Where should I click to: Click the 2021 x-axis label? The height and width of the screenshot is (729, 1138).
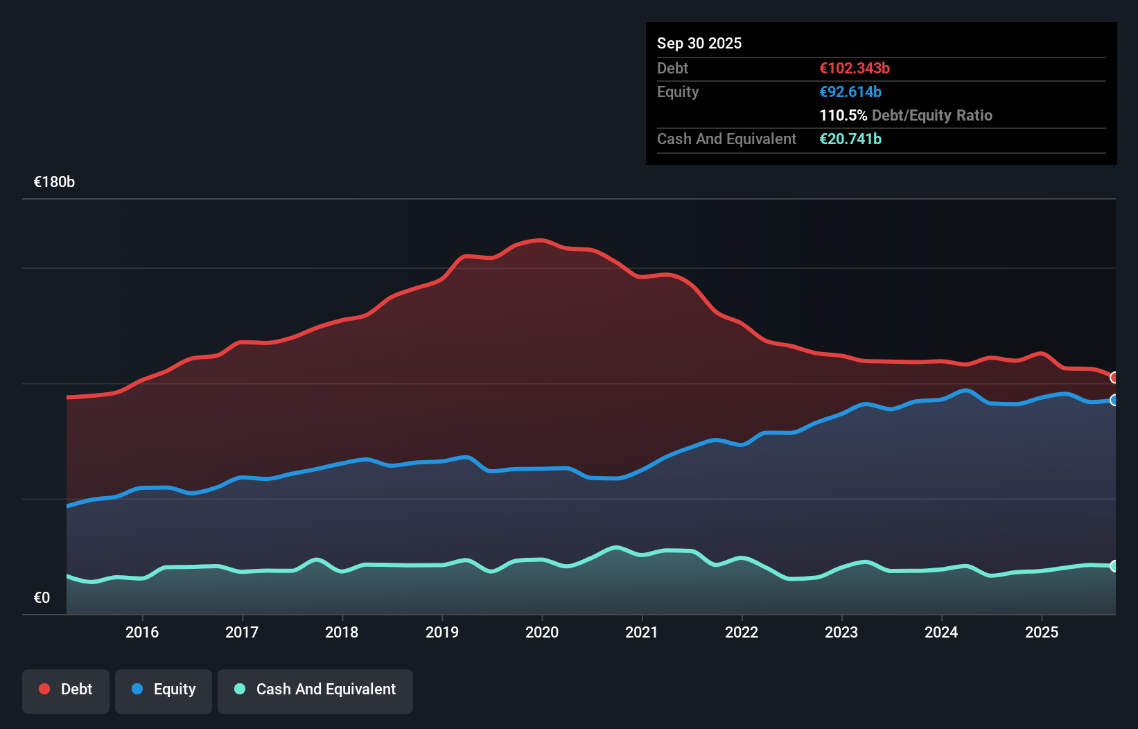642,632
